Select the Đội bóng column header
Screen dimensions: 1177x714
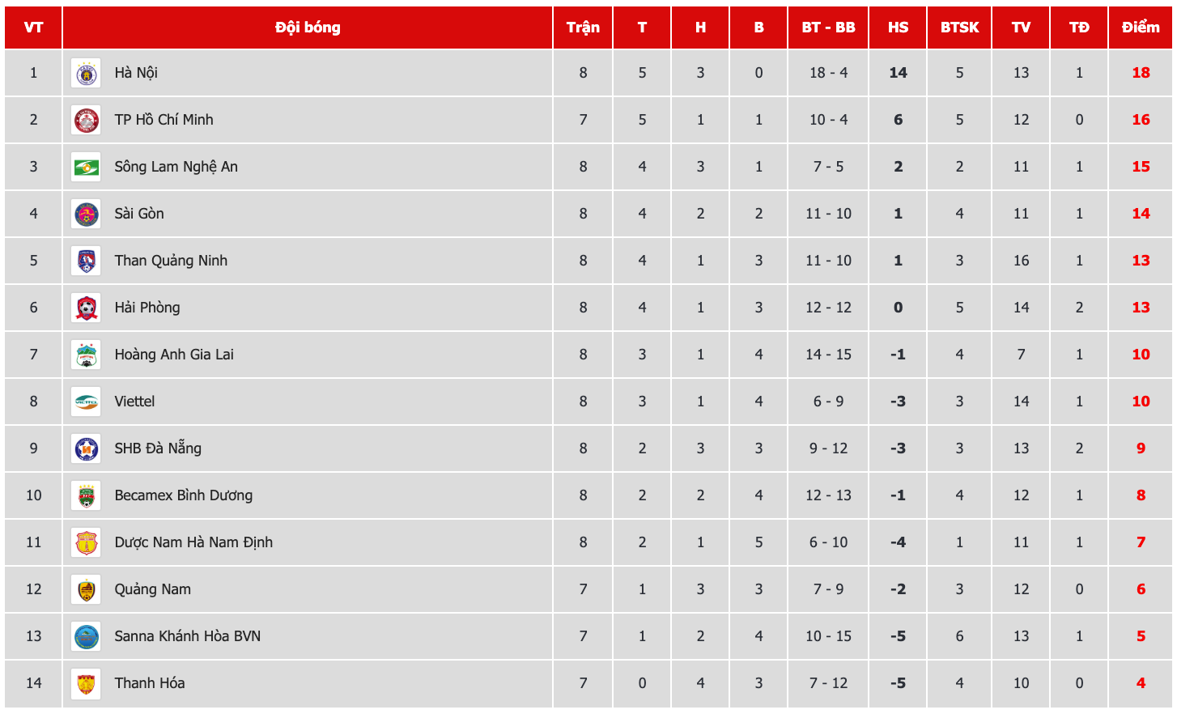pyautogui.click(x=308, y=28)
